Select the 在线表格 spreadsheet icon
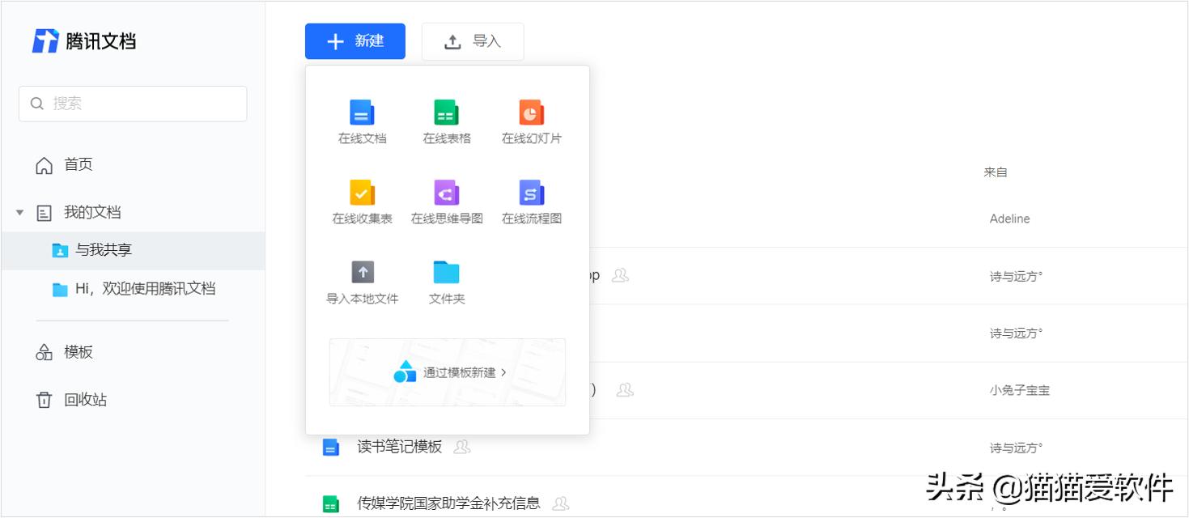 coord(446,113)
